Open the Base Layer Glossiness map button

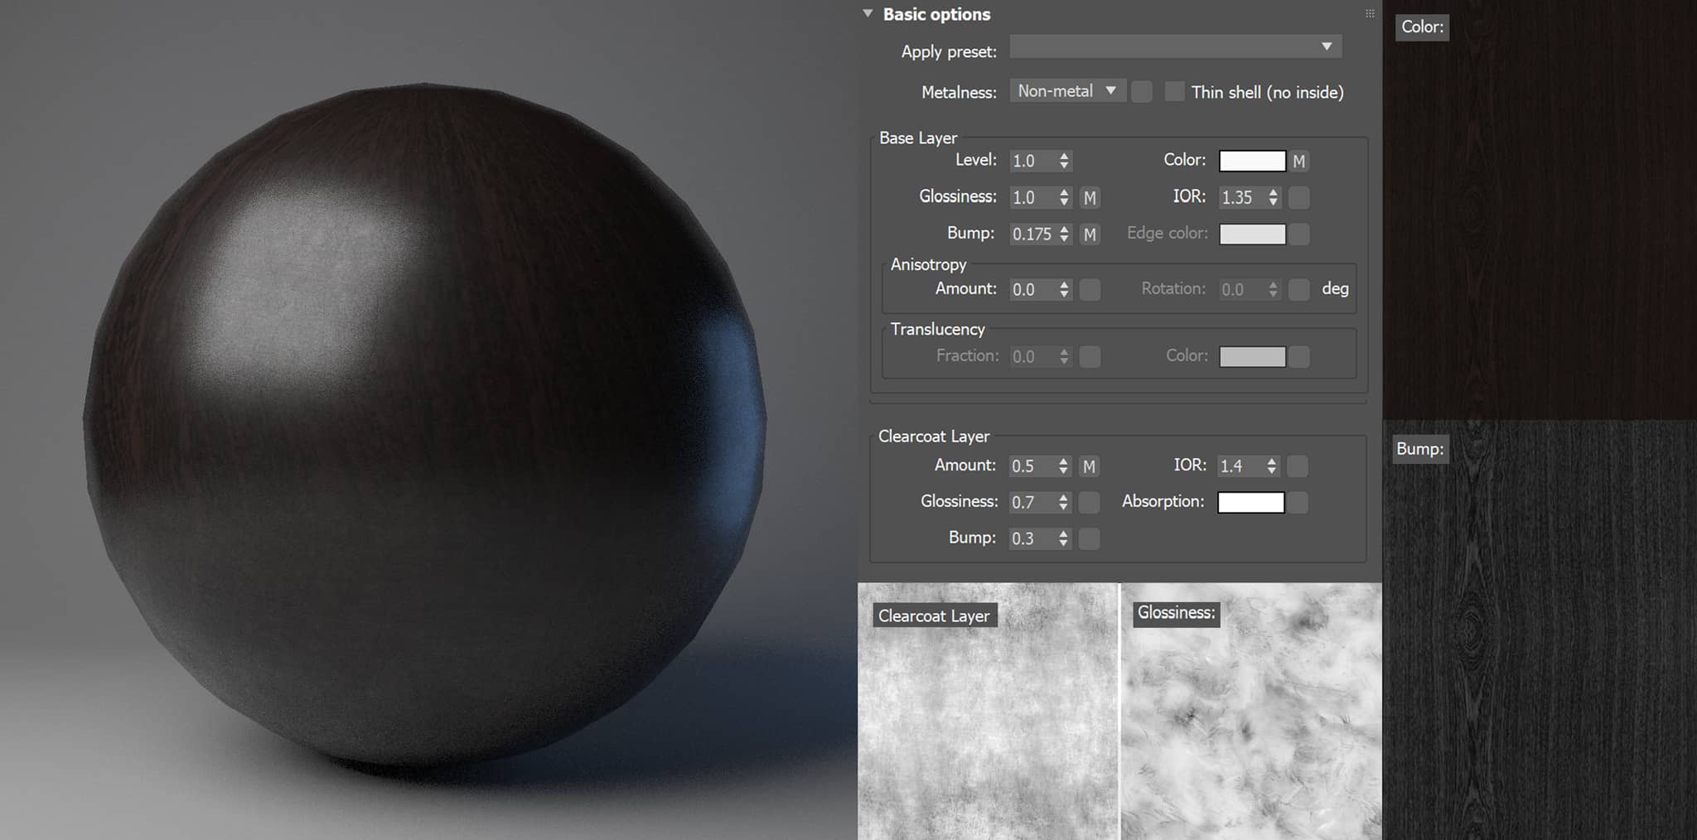tap(1090, 198)
